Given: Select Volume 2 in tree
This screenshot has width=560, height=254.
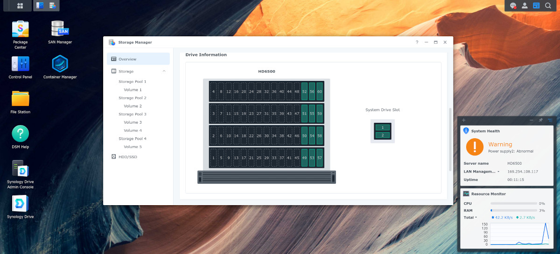Looking at the screenshot, I should click(133, 106).
